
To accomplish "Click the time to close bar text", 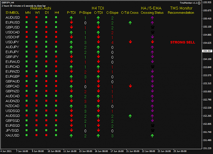I will point(24,6).
